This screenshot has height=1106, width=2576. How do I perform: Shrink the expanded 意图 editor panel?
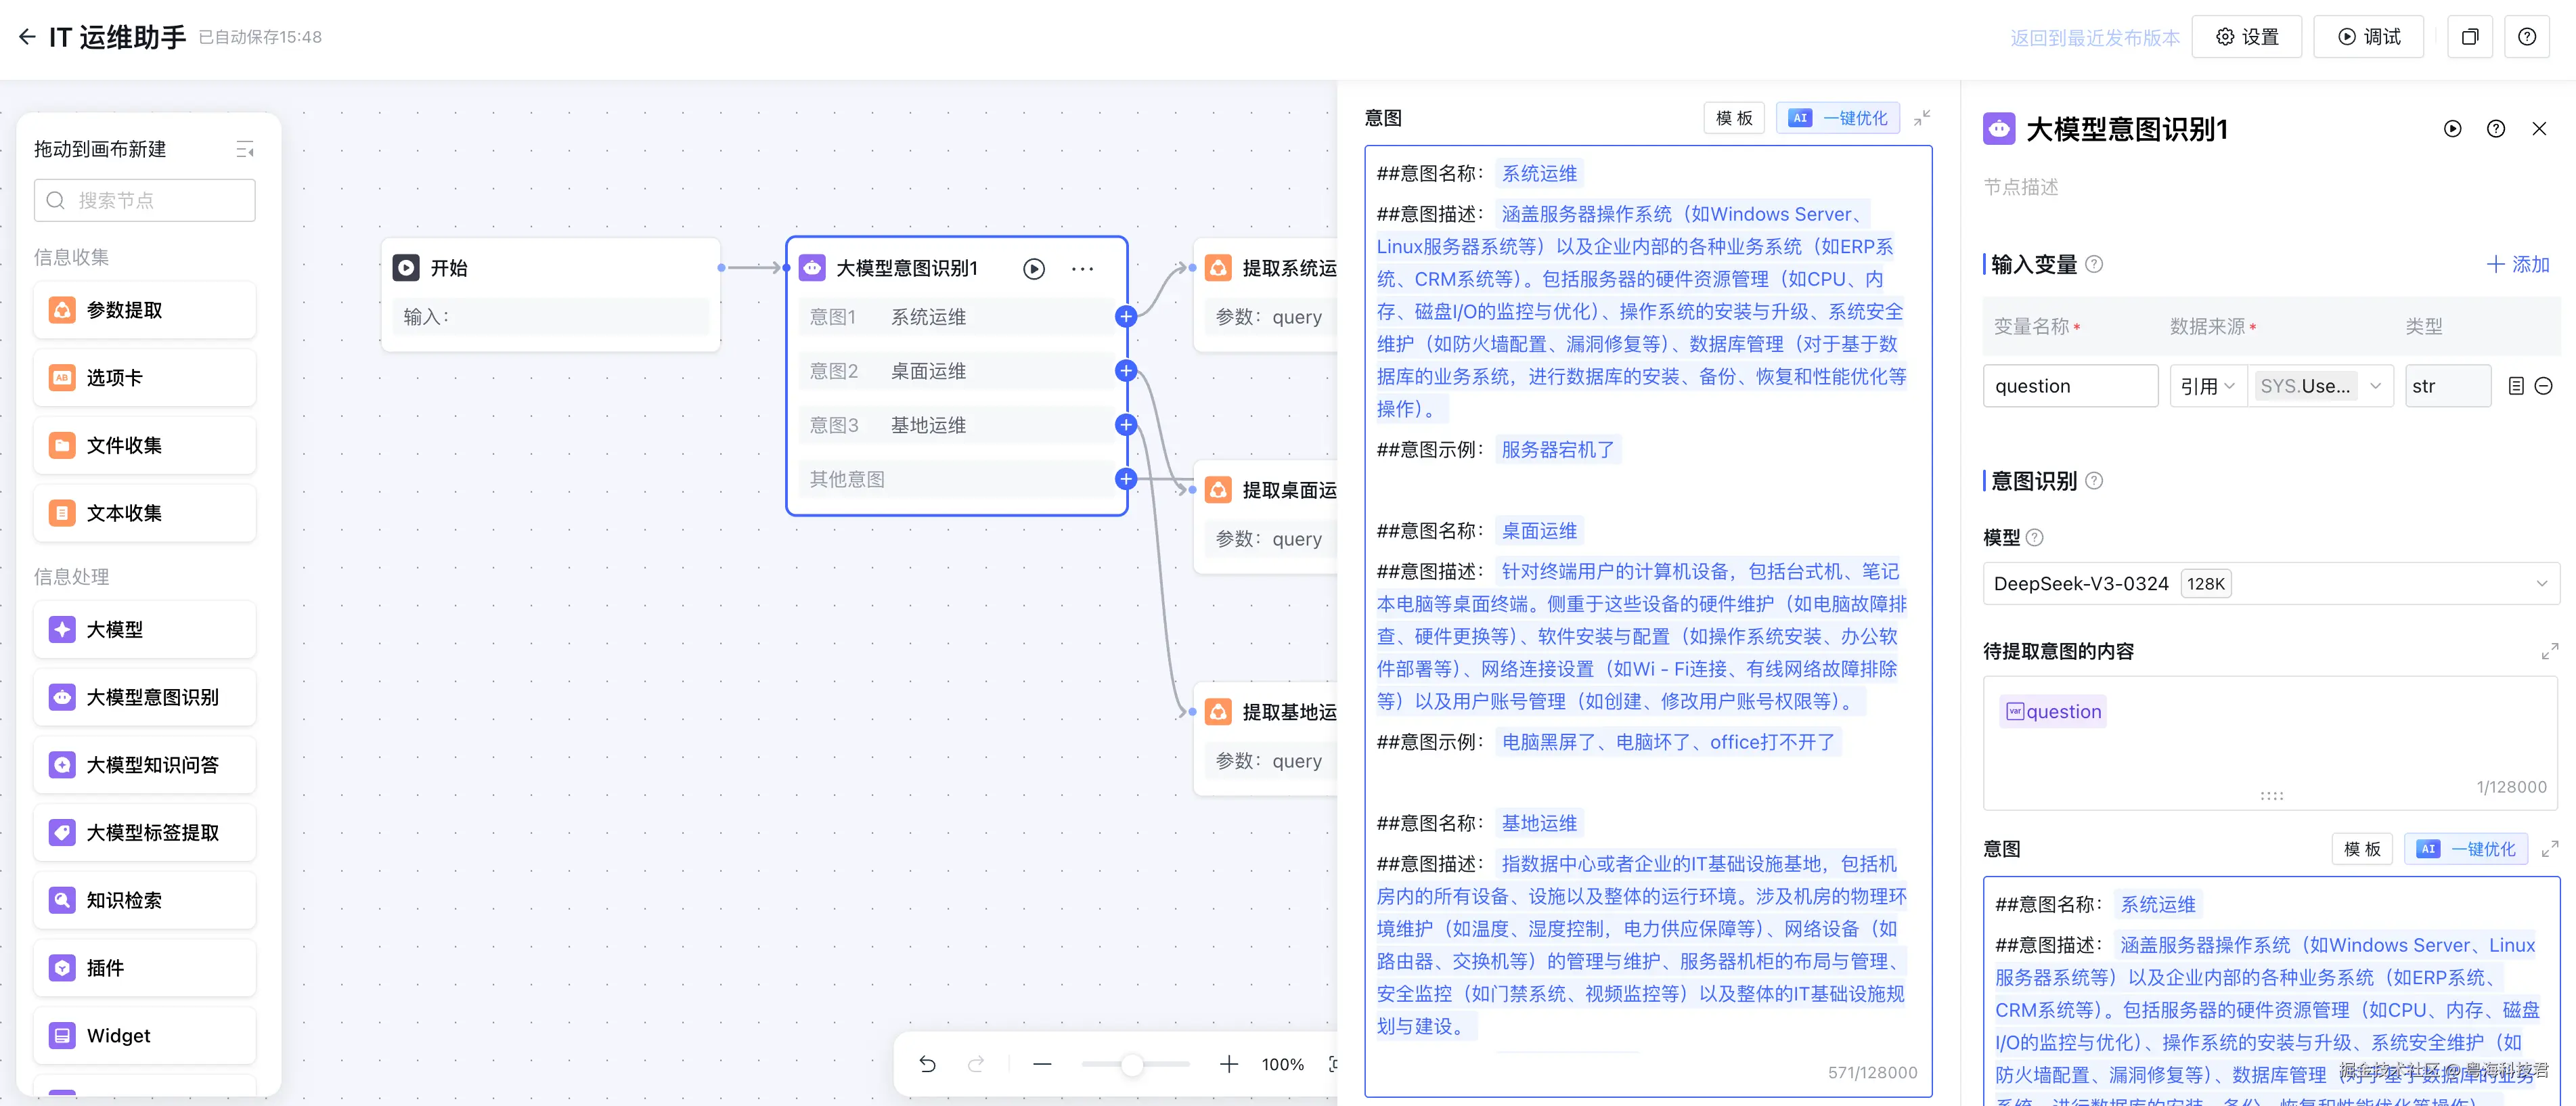click(1921, 118)
